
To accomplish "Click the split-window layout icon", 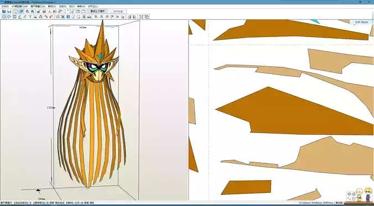I will (x=78, y=11).
